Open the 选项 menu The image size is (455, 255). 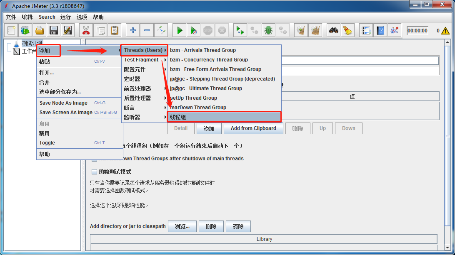[x=82, y=17]
